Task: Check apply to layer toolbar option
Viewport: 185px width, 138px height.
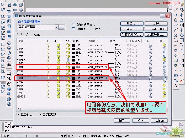Action: click(x=73, y=29)
